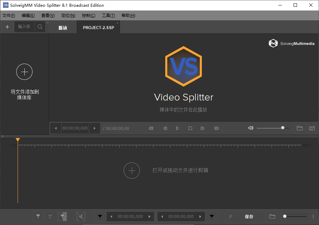Open a media file using the folder icon
Screen dimensions: 319x225
[x=299, y=128]
